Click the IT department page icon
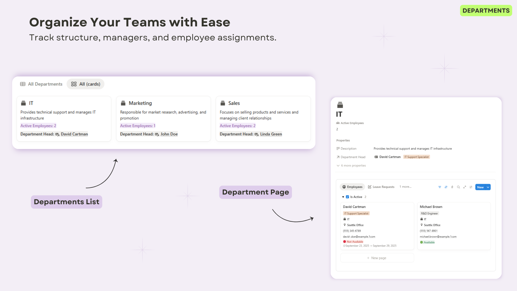Screen dimensions: 517x291 pyautogui.click(x=340, y=105)
